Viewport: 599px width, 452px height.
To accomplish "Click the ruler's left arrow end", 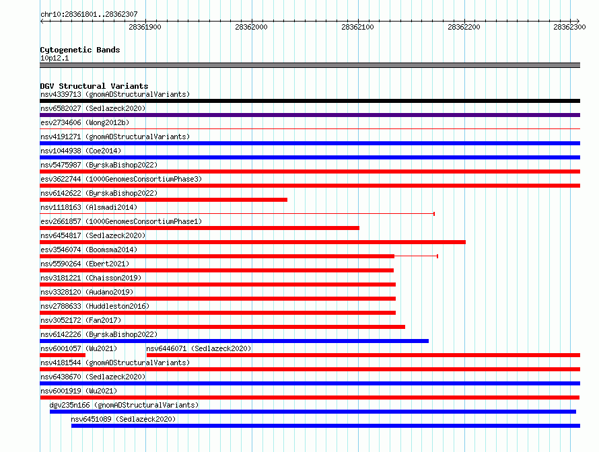I will tap(42, 21).
